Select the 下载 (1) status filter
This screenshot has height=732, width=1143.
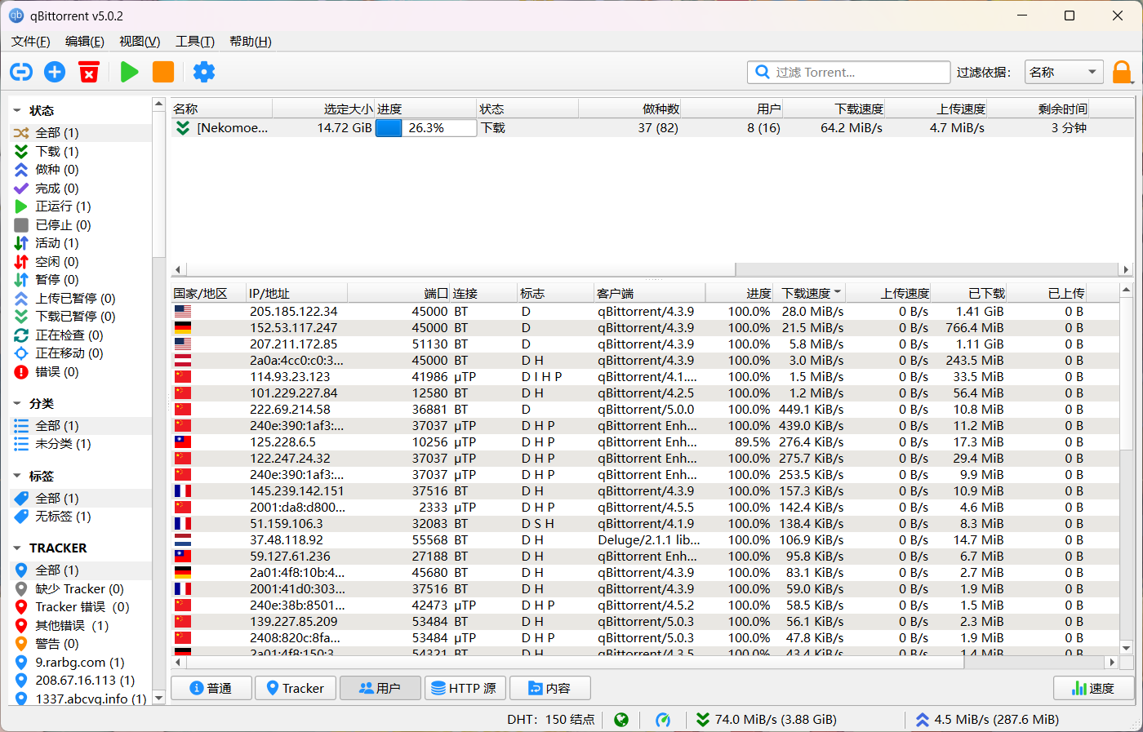pyautogui.click(x=82, y=151)
